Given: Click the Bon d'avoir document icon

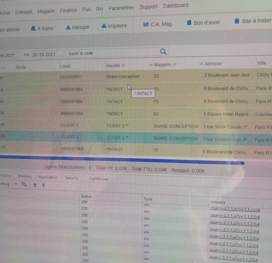Looking at the screenshot, I should (189, 23).
